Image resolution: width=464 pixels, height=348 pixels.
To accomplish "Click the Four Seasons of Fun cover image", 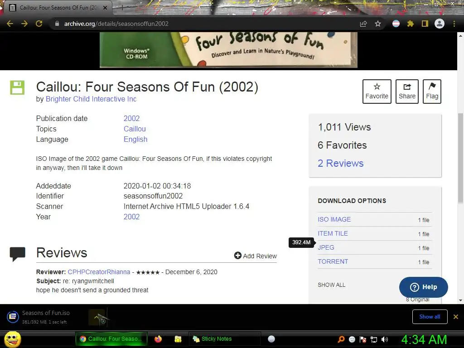I will coord(228,50).
